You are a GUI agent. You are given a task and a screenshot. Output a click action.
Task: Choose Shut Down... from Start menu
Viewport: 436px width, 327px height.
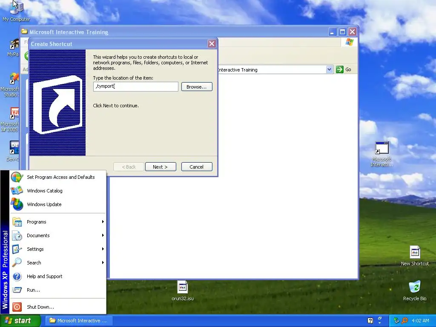(x=58, y=307)
